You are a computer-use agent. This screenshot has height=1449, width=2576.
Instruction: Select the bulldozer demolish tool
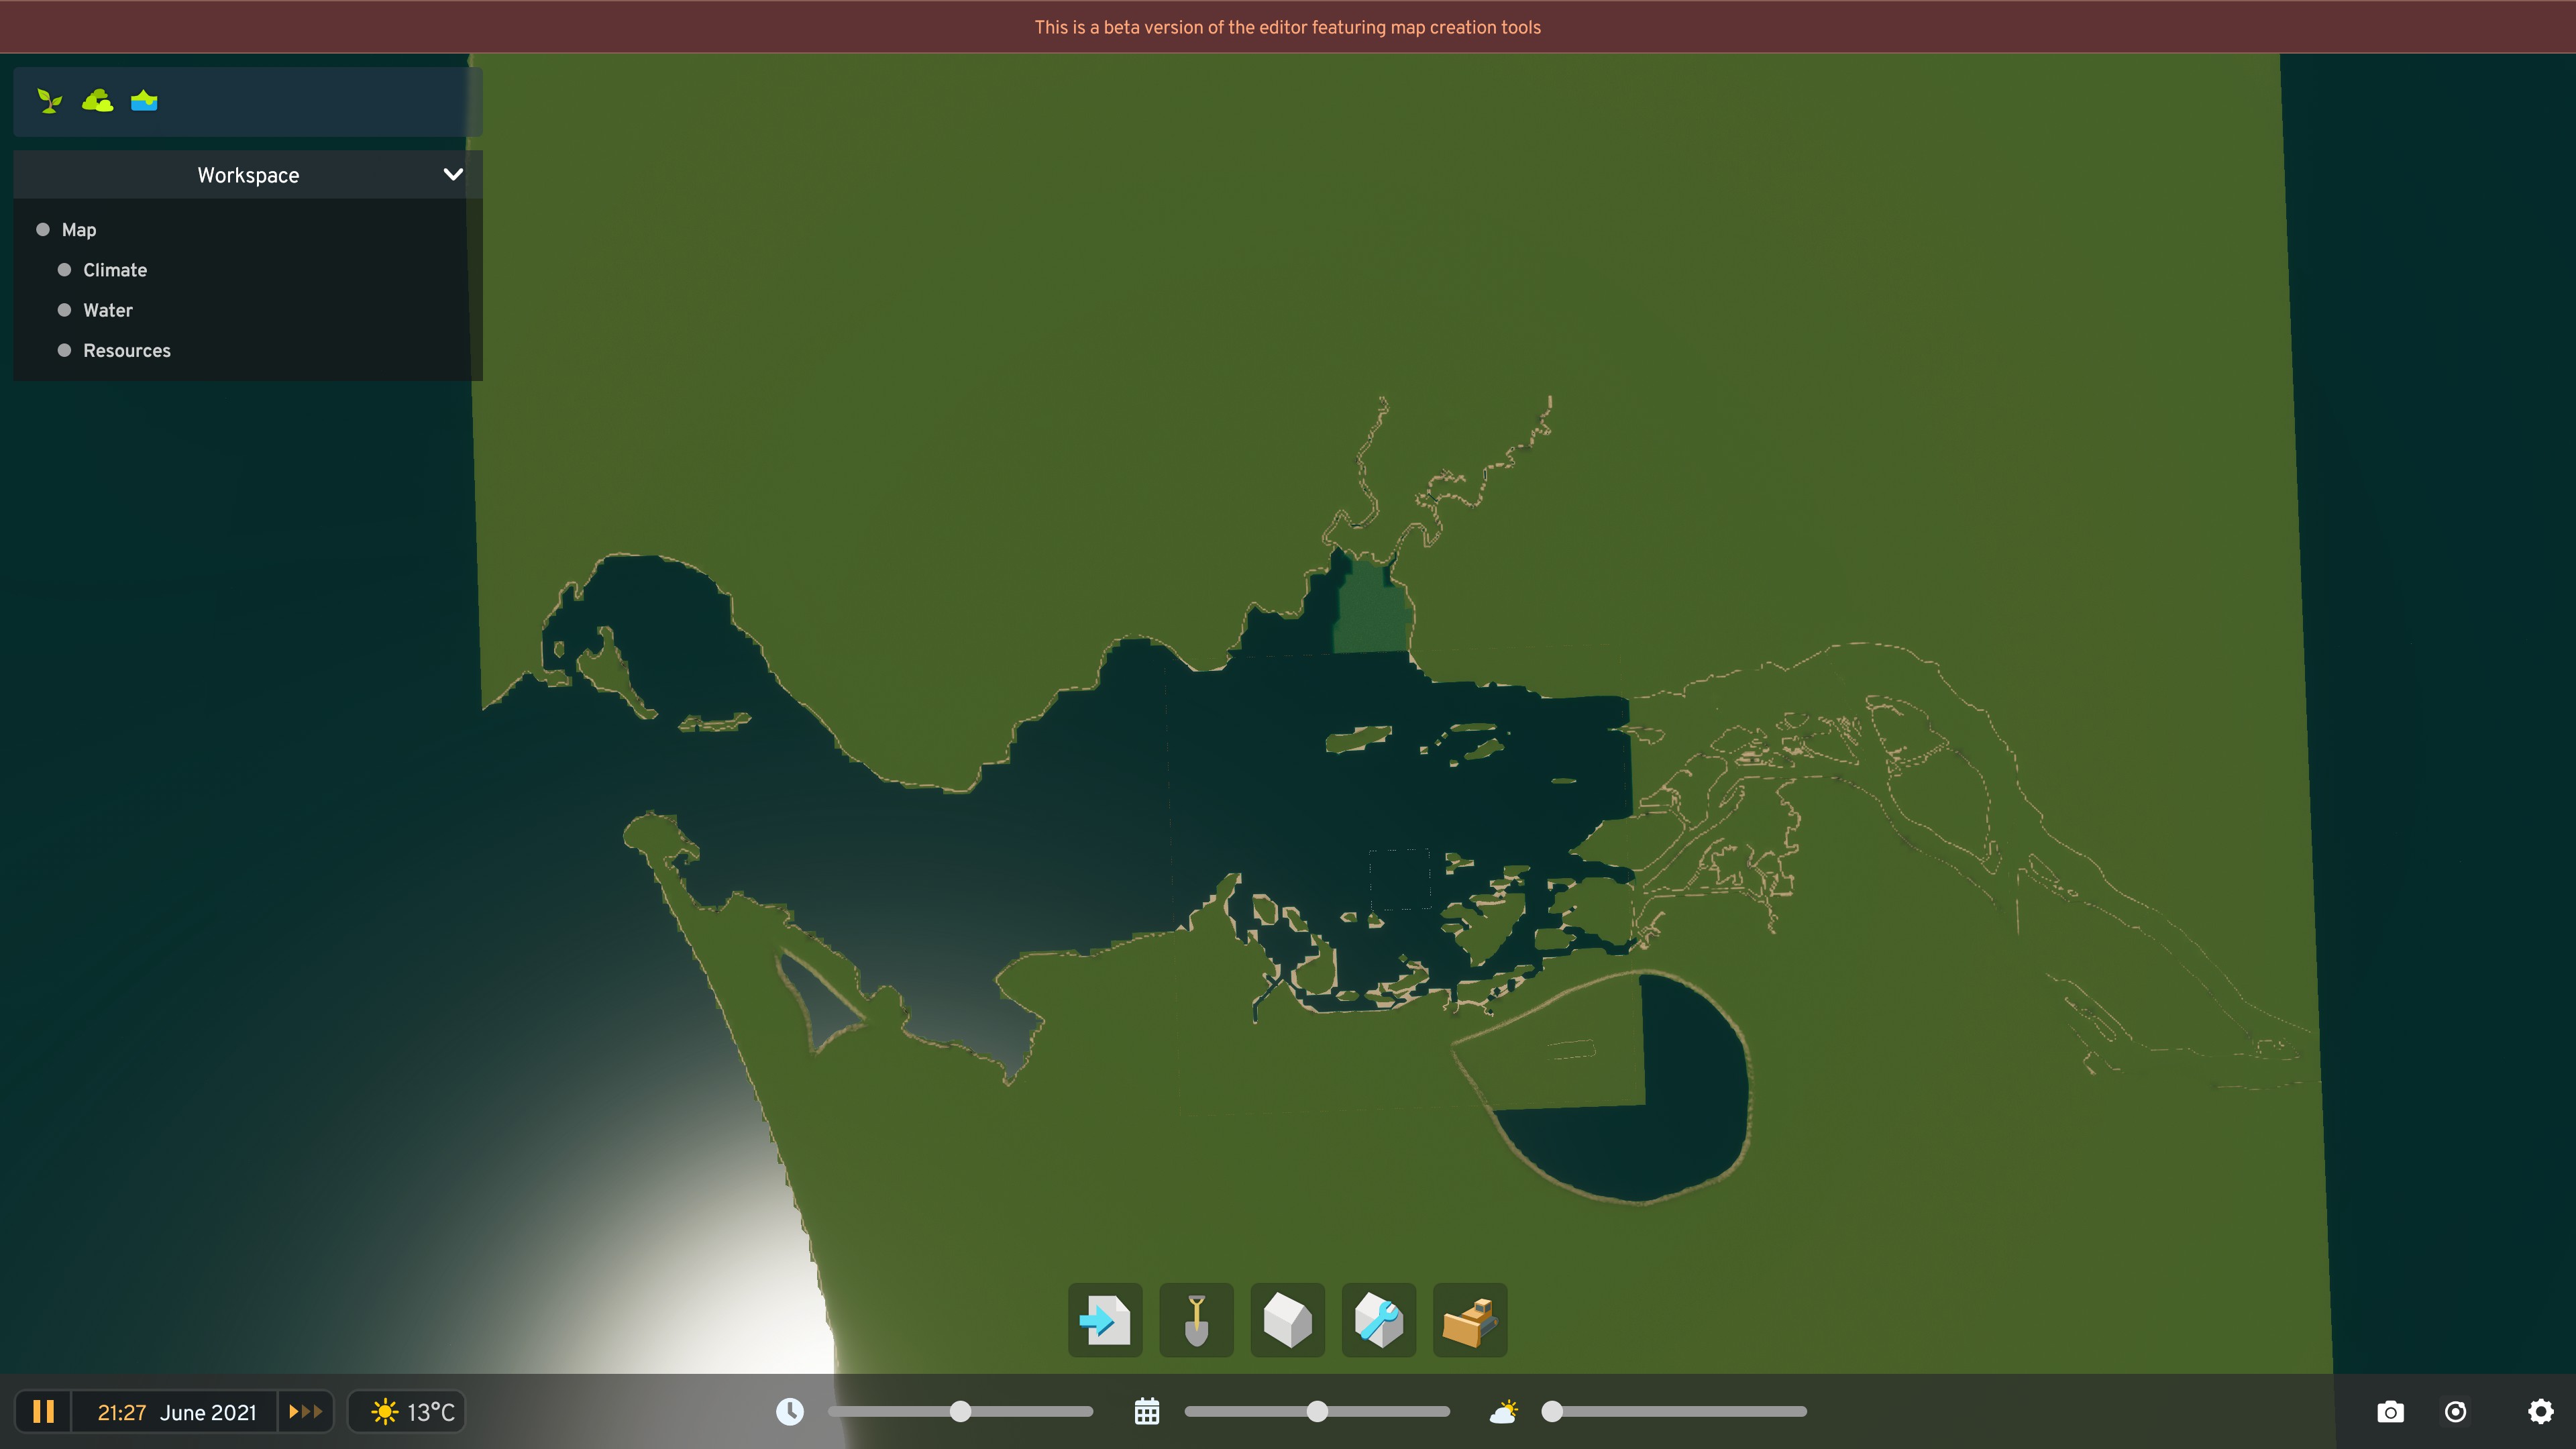(x=1470, y=1320)
